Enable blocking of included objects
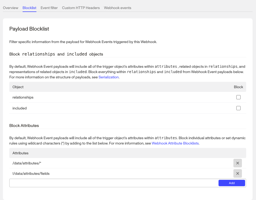Image resolution: width=256 pixels, height=200 pixels. [238, 108]
